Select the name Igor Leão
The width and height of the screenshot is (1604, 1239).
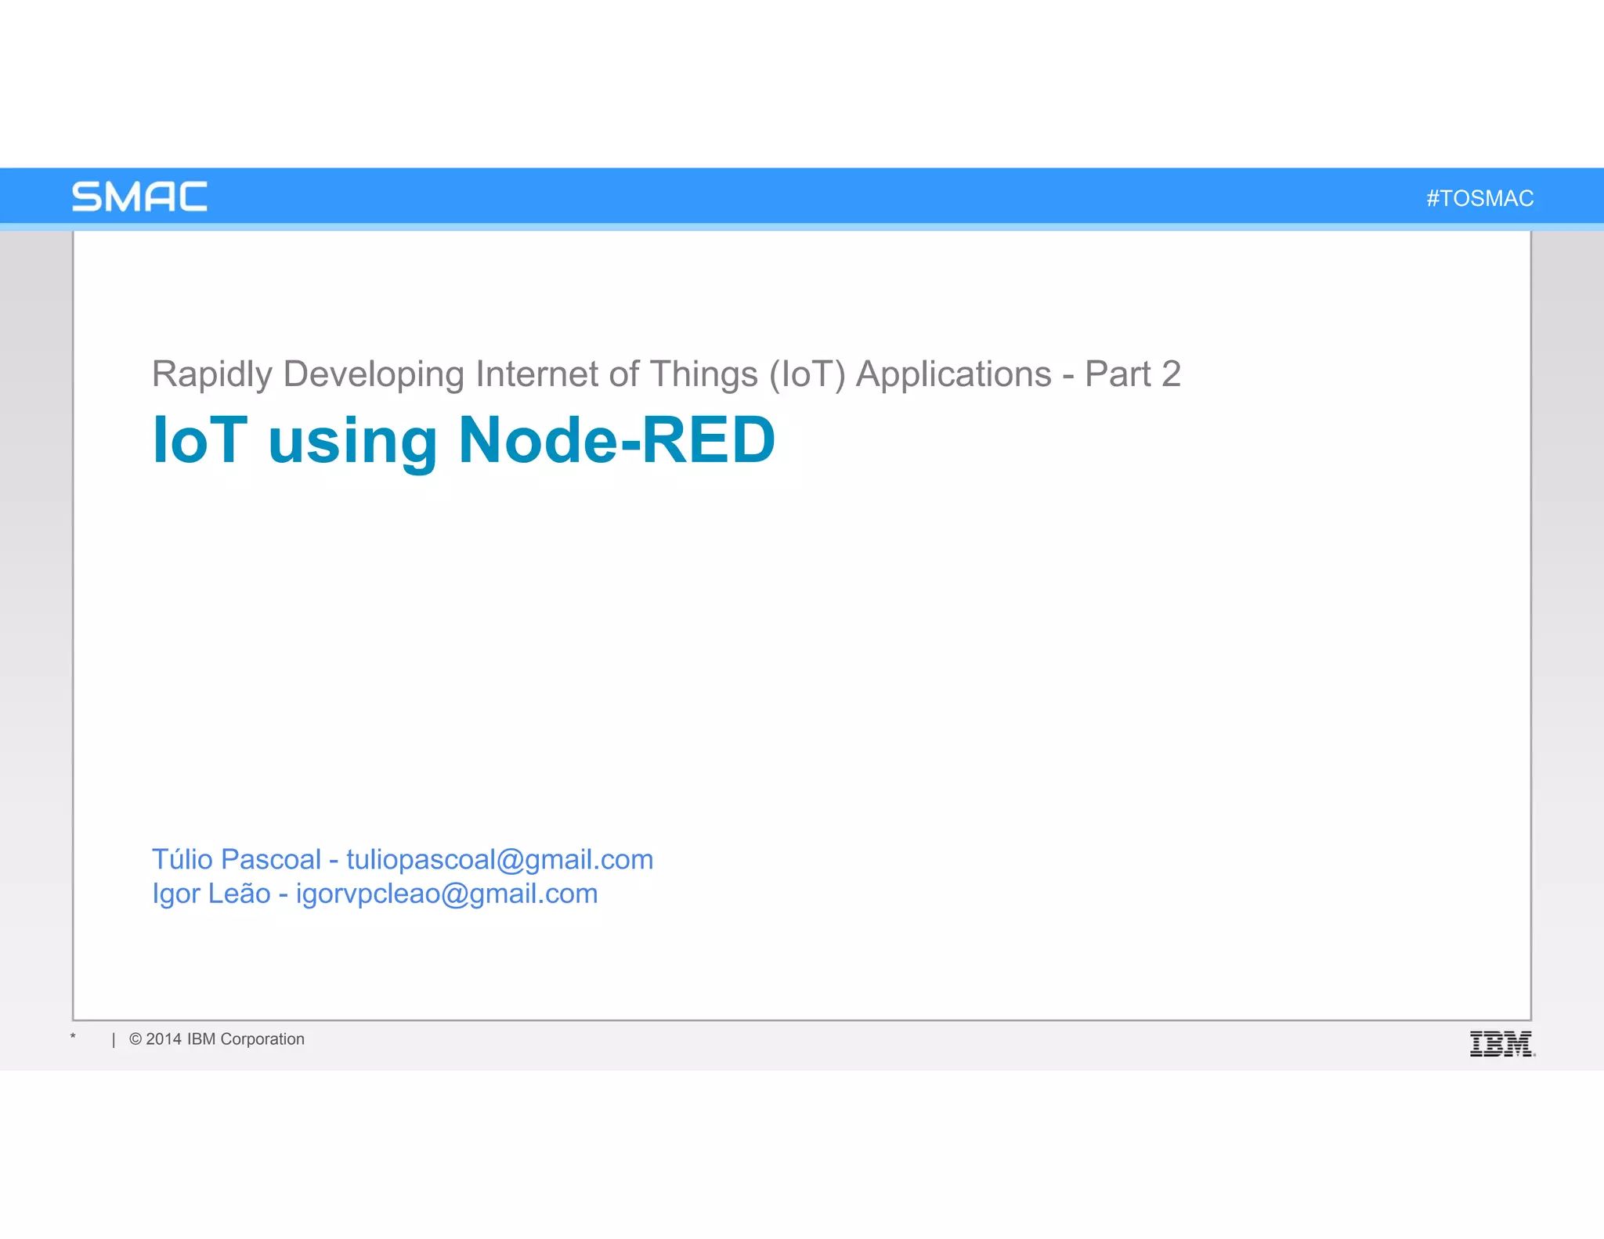(211, 894)
